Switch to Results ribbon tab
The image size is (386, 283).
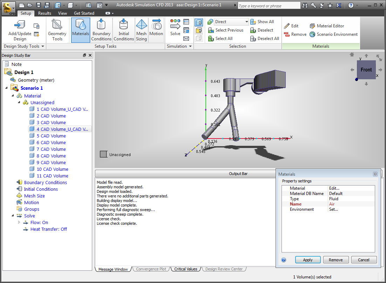[45, 13]
